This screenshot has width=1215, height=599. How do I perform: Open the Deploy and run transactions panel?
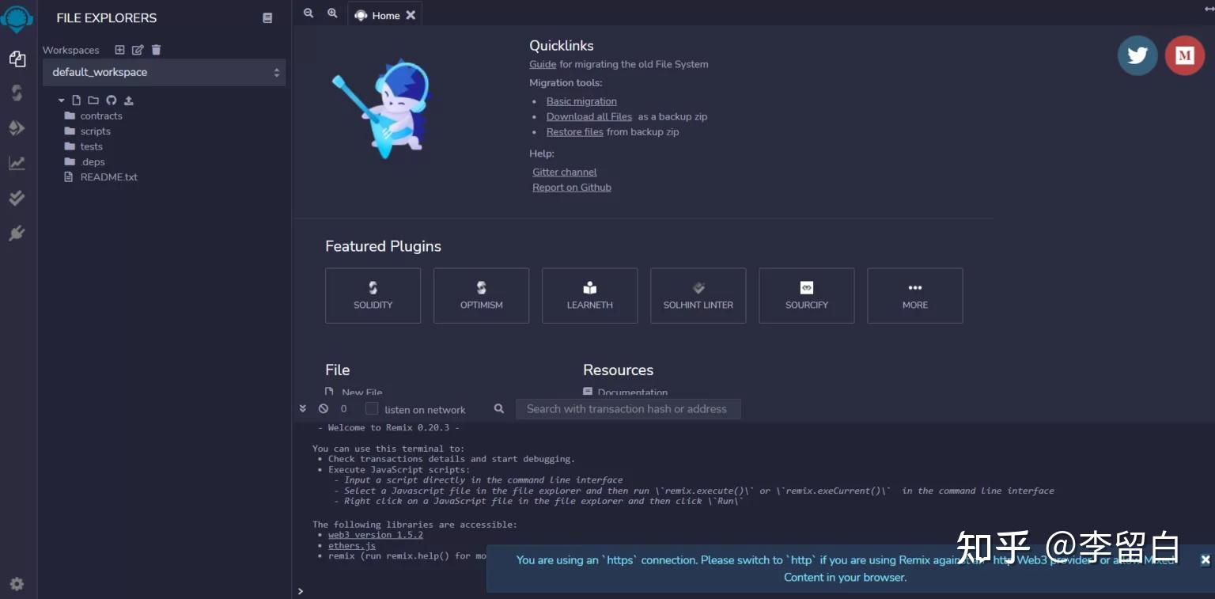[17, 127]
